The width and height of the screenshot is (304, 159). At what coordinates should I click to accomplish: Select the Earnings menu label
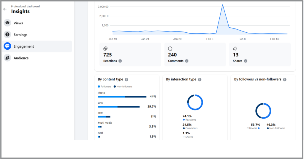click(20, 35)
